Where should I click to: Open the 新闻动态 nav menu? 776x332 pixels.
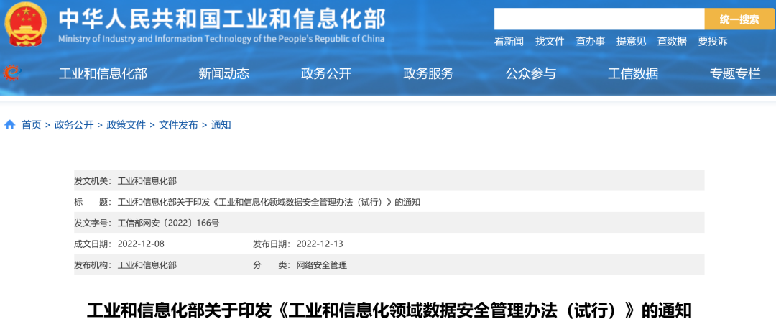(223, 74)
